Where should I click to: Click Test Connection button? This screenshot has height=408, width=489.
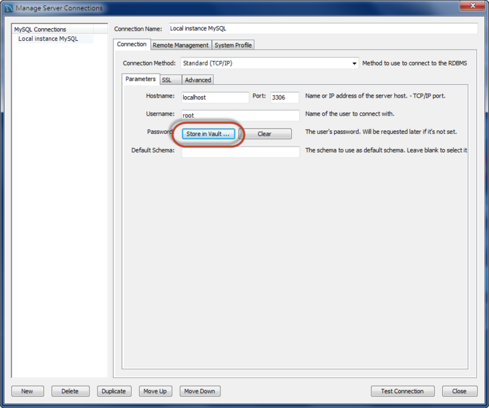402,391
